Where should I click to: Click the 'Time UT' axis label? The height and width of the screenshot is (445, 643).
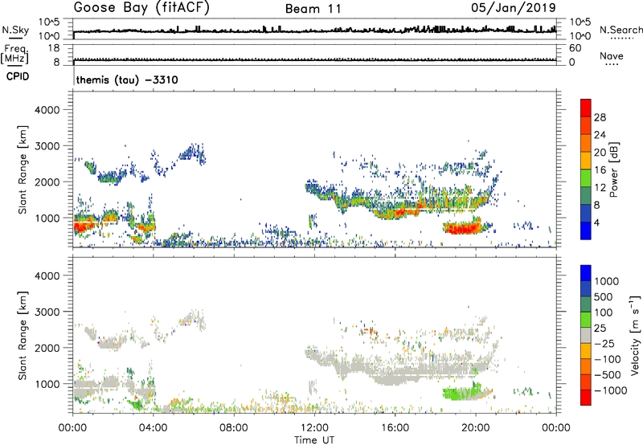point(314,439)
